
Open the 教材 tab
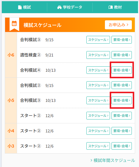[115, 7]
